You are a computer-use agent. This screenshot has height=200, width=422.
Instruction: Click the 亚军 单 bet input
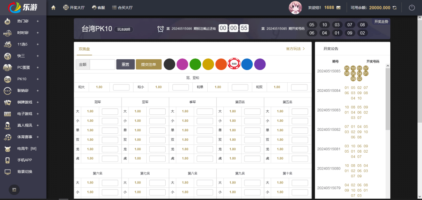point(157,130)
